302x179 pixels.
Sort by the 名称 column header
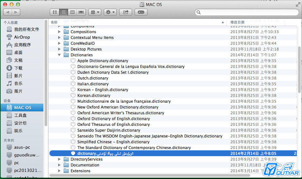point(138,22)
